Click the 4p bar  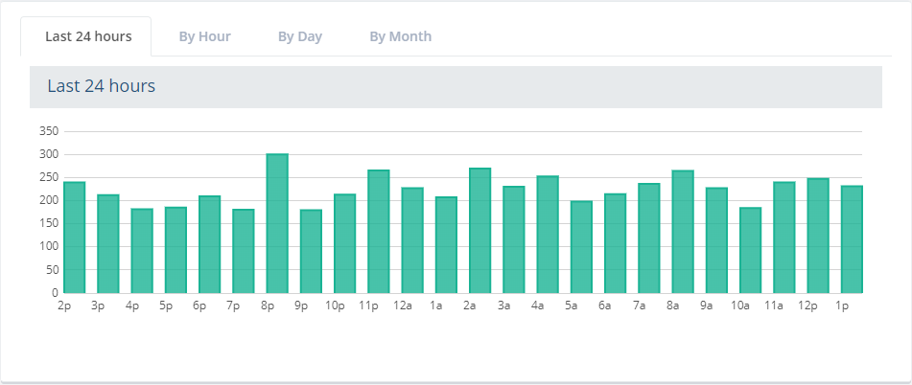(x=142, y=251)
